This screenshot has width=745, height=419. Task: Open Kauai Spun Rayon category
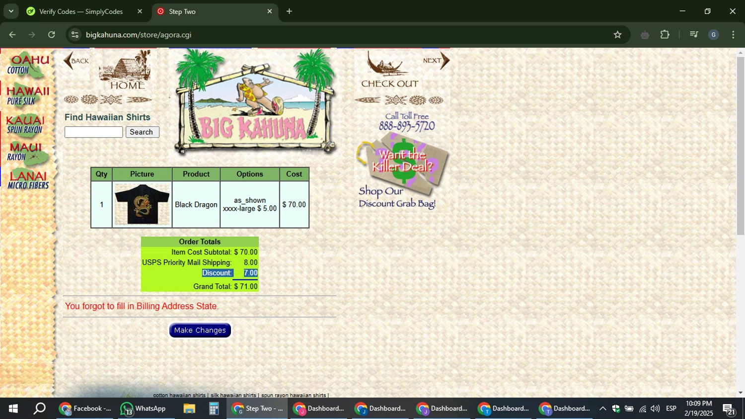[26, 125]
